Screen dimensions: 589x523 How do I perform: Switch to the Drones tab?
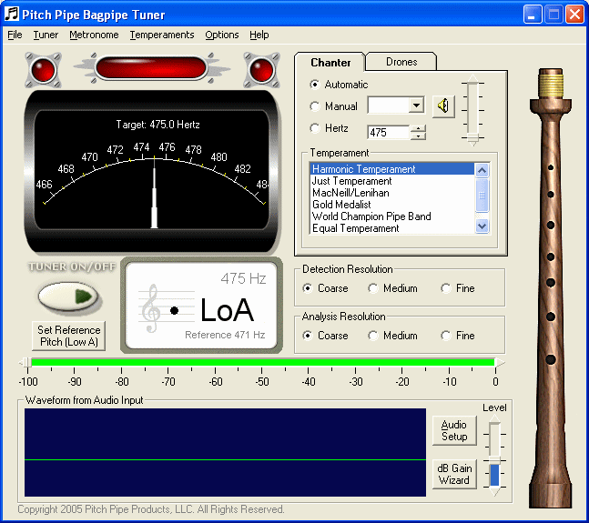(x=401, y=62)
